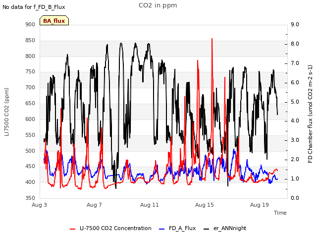
Task: Click the 6.0 right-axis tick label
Action: (295, 83)
